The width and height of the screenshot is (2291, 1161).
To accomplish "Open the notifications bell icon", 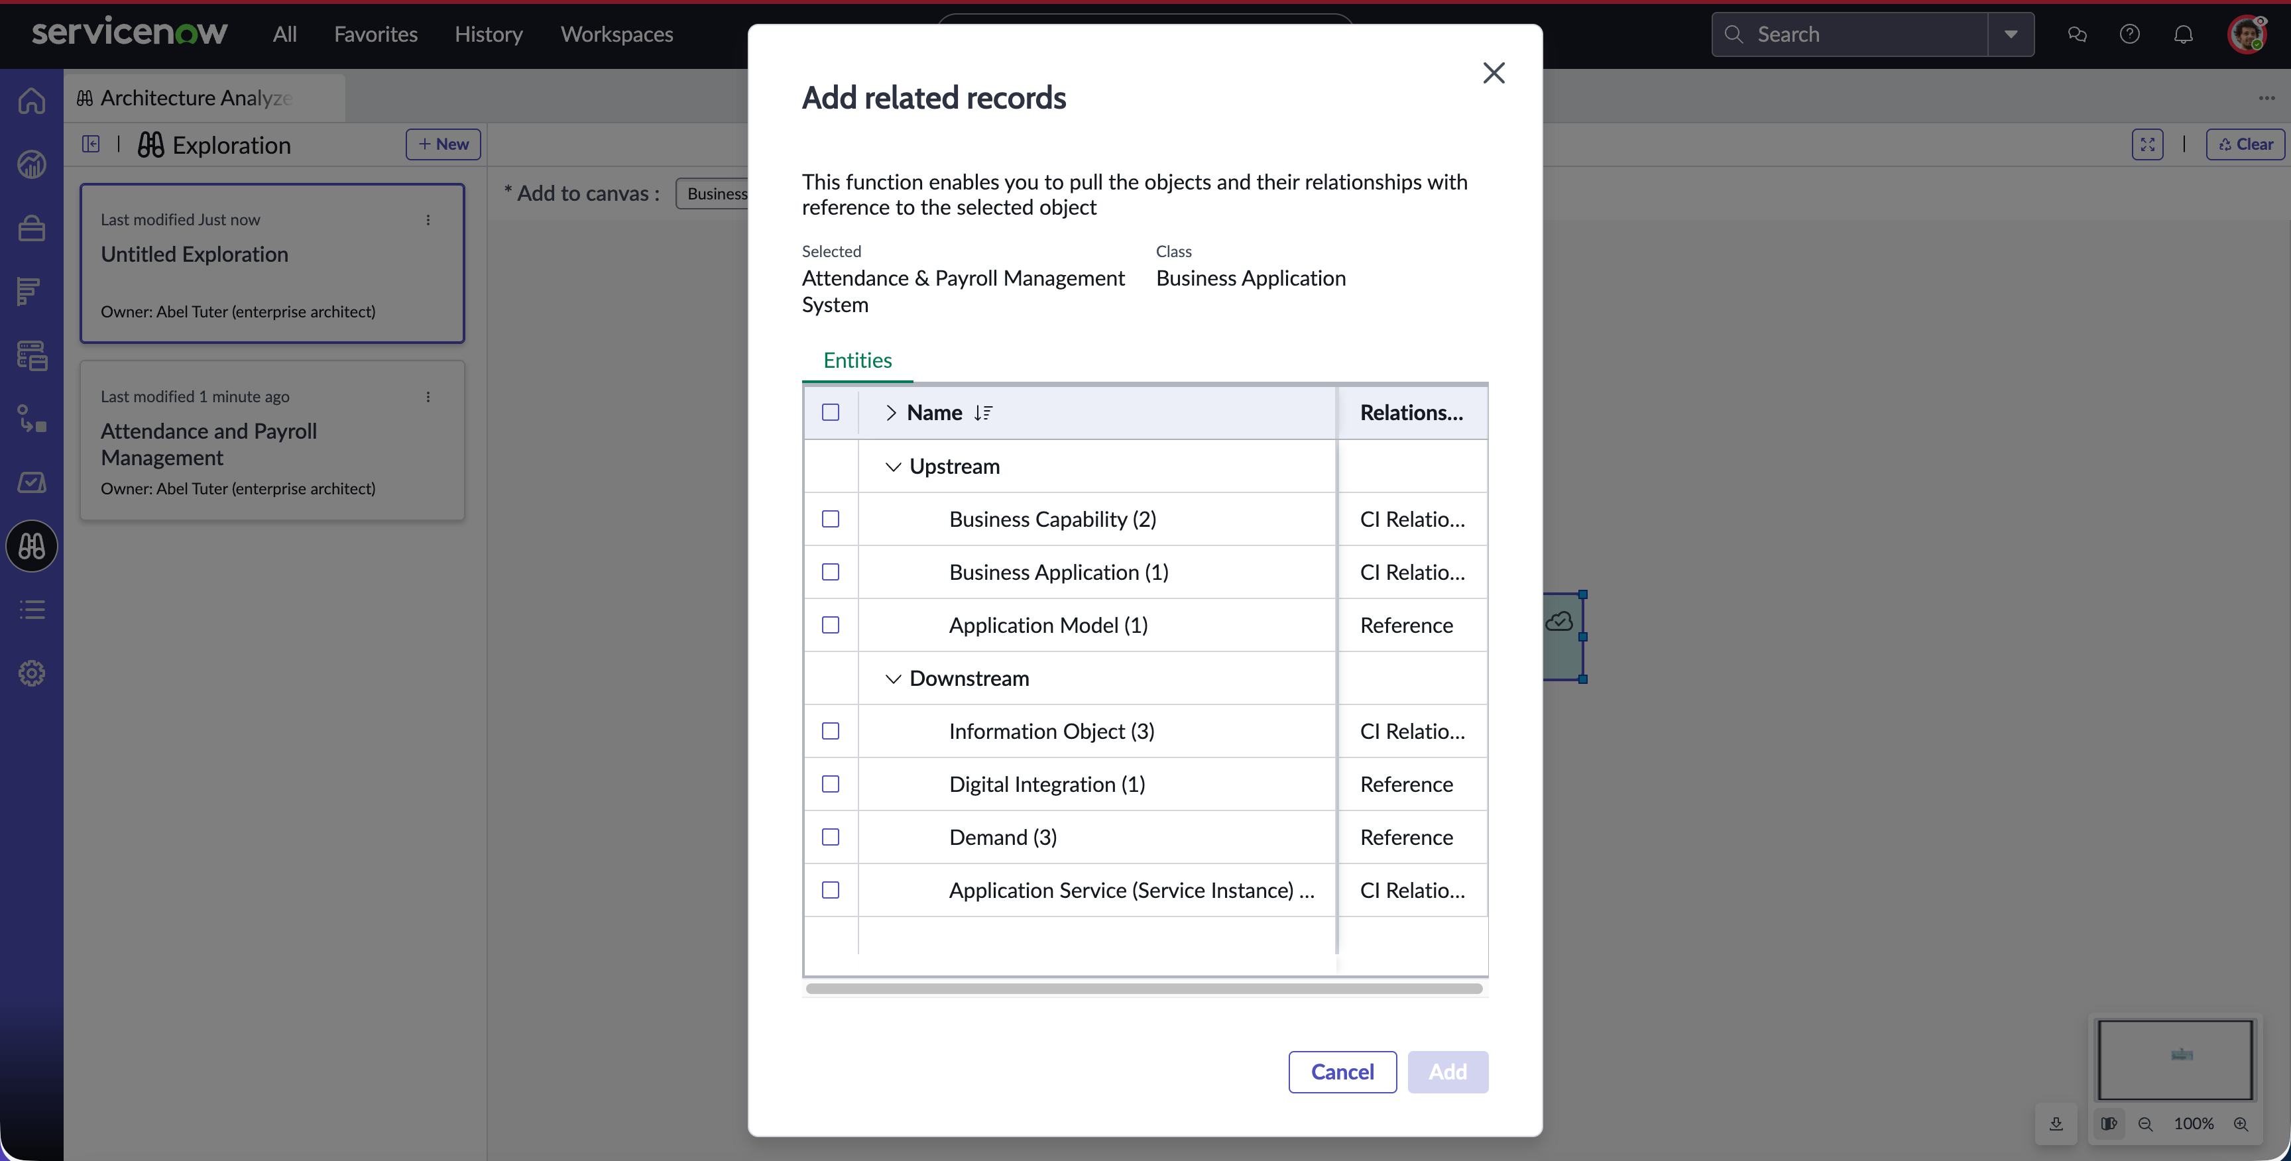I will pos(2184,34).
